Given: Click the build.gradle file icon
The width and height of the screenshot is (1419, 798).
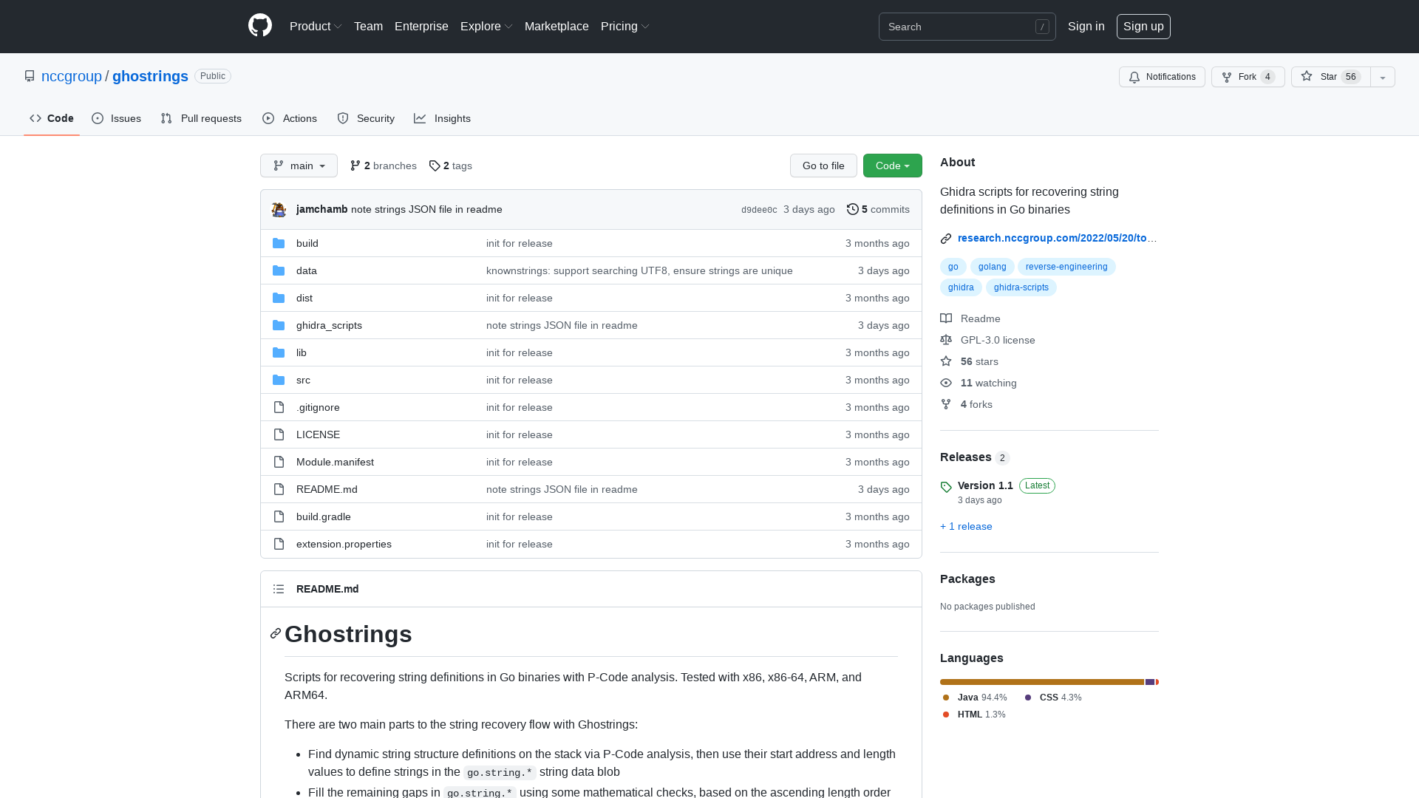Looking at the screenshot, I should pyautogui.click(x=279, y=516).
